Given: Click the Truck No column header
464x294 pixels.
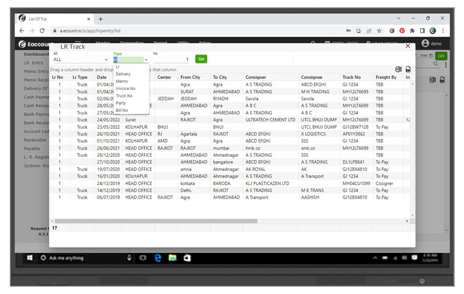Looking at the screenshot, I should (x=352, y=77).
